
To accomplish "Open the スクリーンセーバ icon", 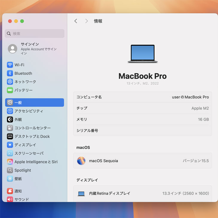I will (x=10, y=153).
